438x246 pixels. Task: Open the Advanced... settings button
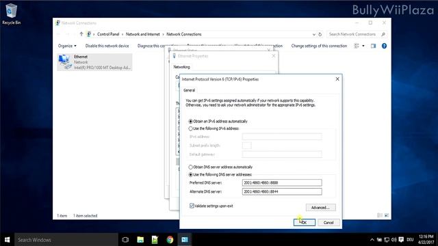[x=321, y=208]
